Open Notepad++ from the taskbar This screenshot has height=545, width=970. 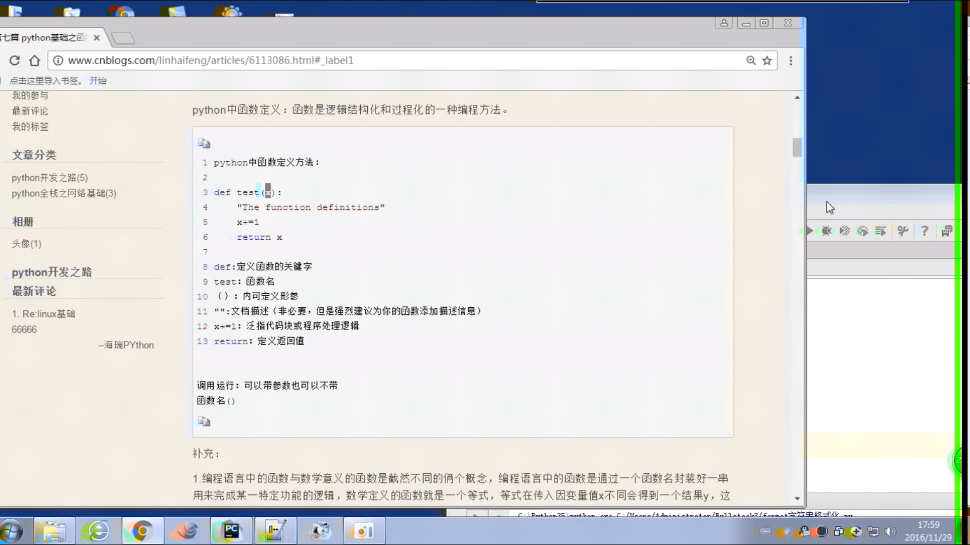click(x=274, y=530)
